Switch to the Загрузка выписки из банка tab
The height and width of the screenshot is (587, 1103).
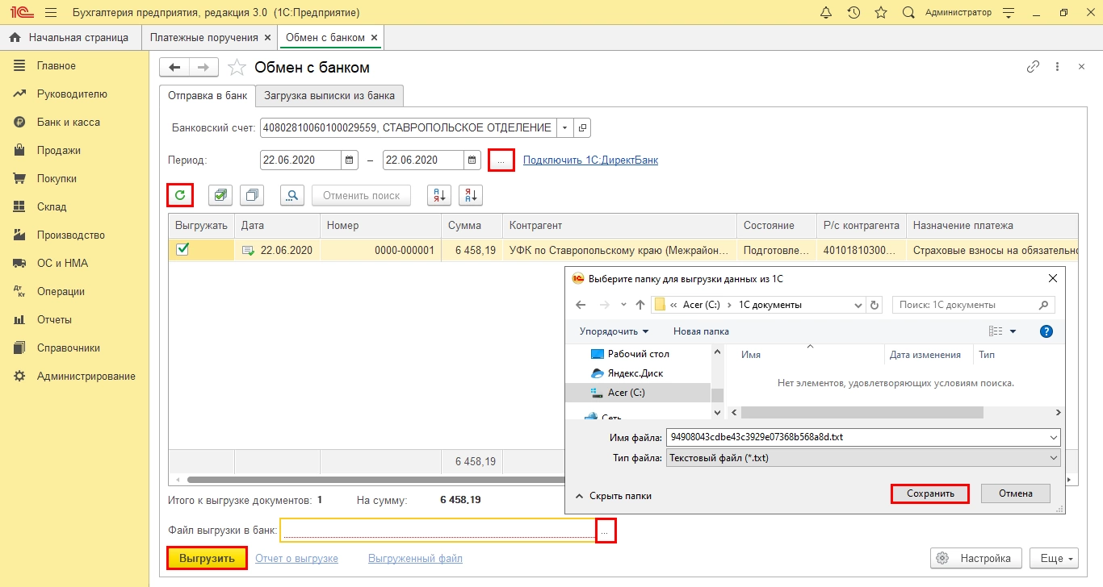tap(329, 95)
